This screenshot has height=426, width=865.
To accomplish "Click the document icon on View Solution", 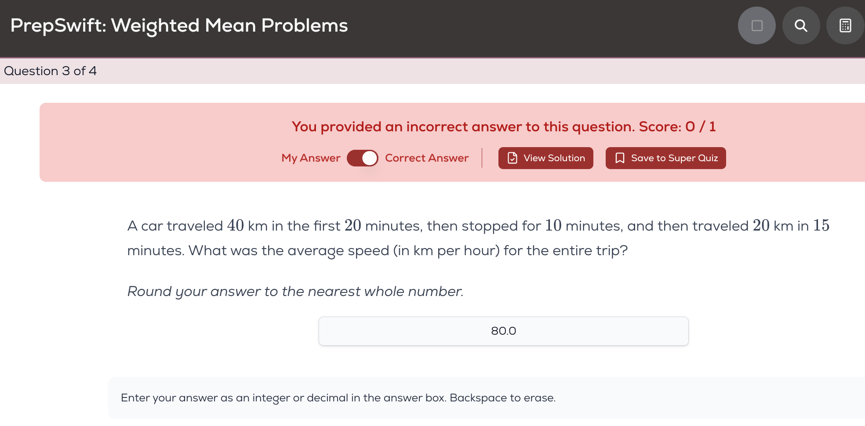I will 512,158.
